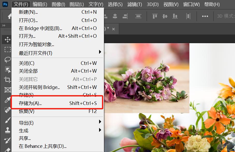Select the Frame tool
Viewport: 235px width, 152px height.
[x=7, y=90]
